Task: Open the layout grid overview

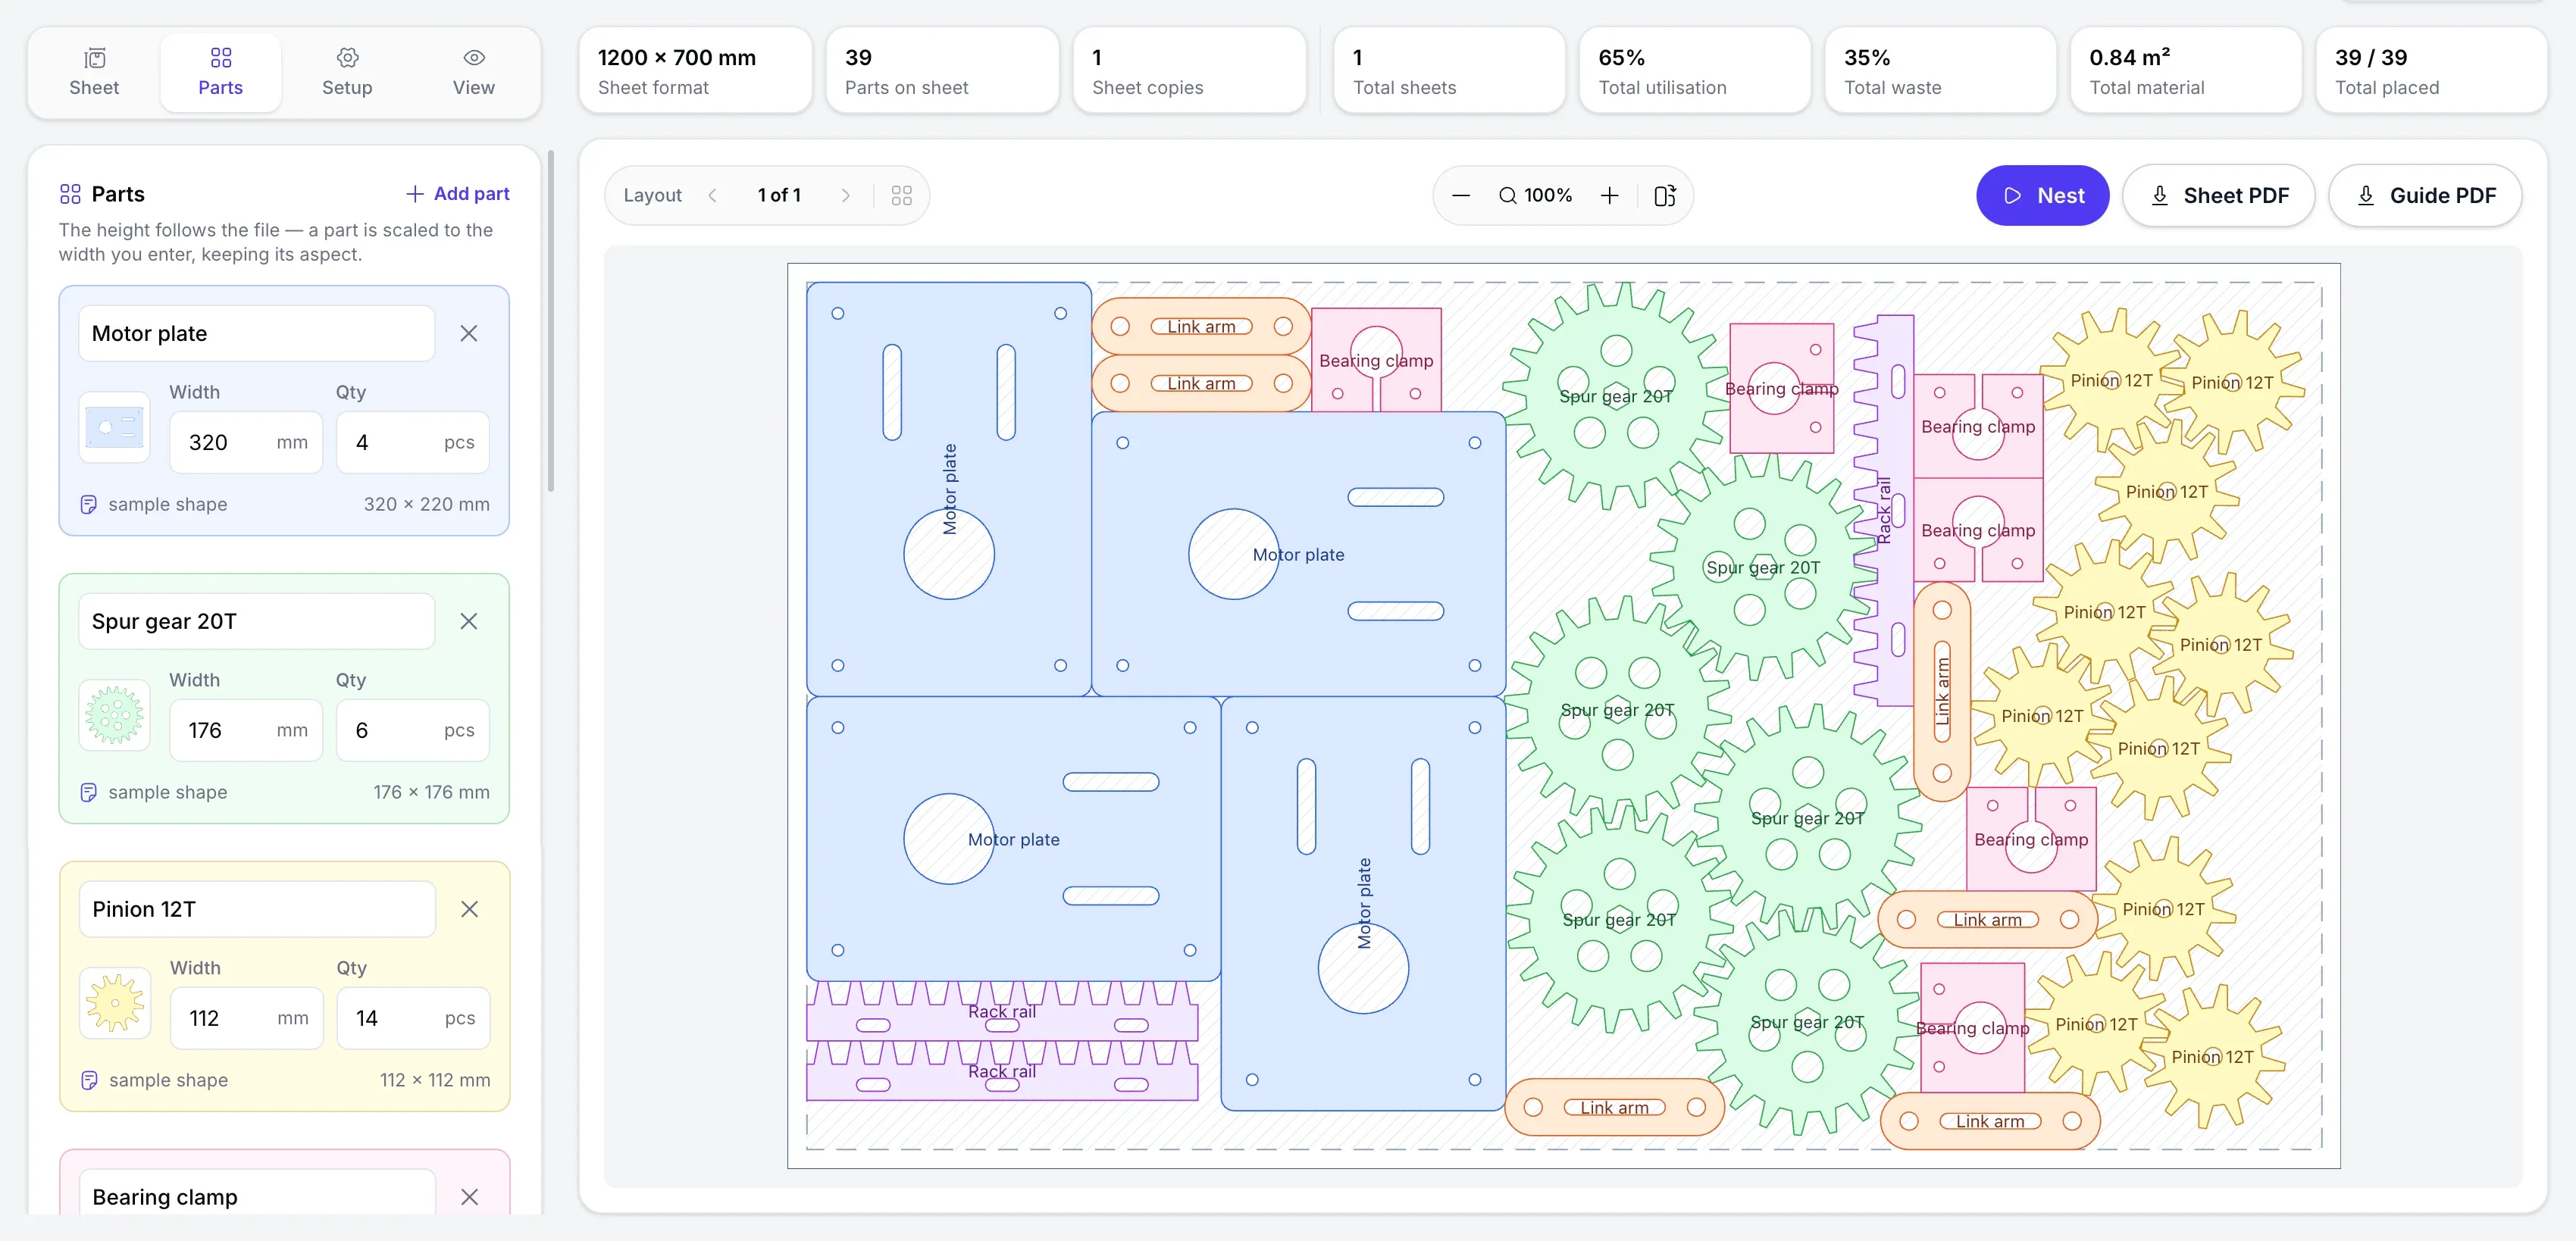Action: [901, 195]
